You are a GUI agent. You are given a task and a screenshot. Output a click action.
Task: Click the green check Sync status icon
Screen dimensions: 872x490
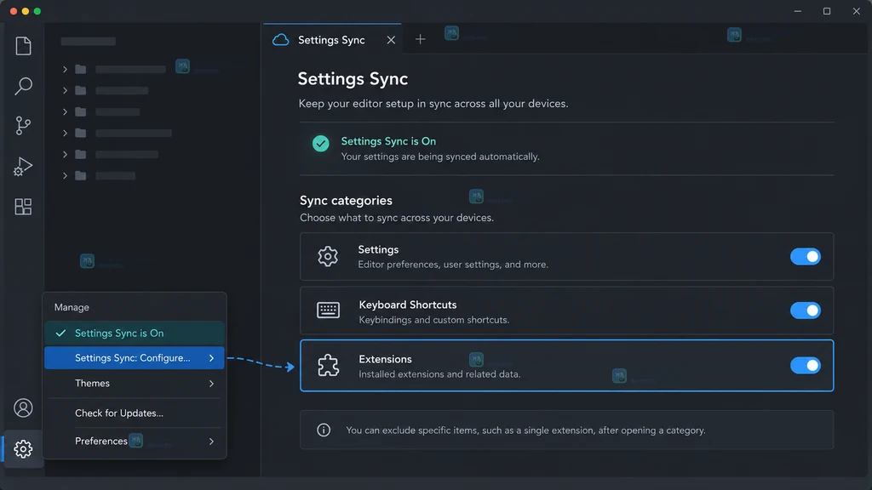(320, 143)
